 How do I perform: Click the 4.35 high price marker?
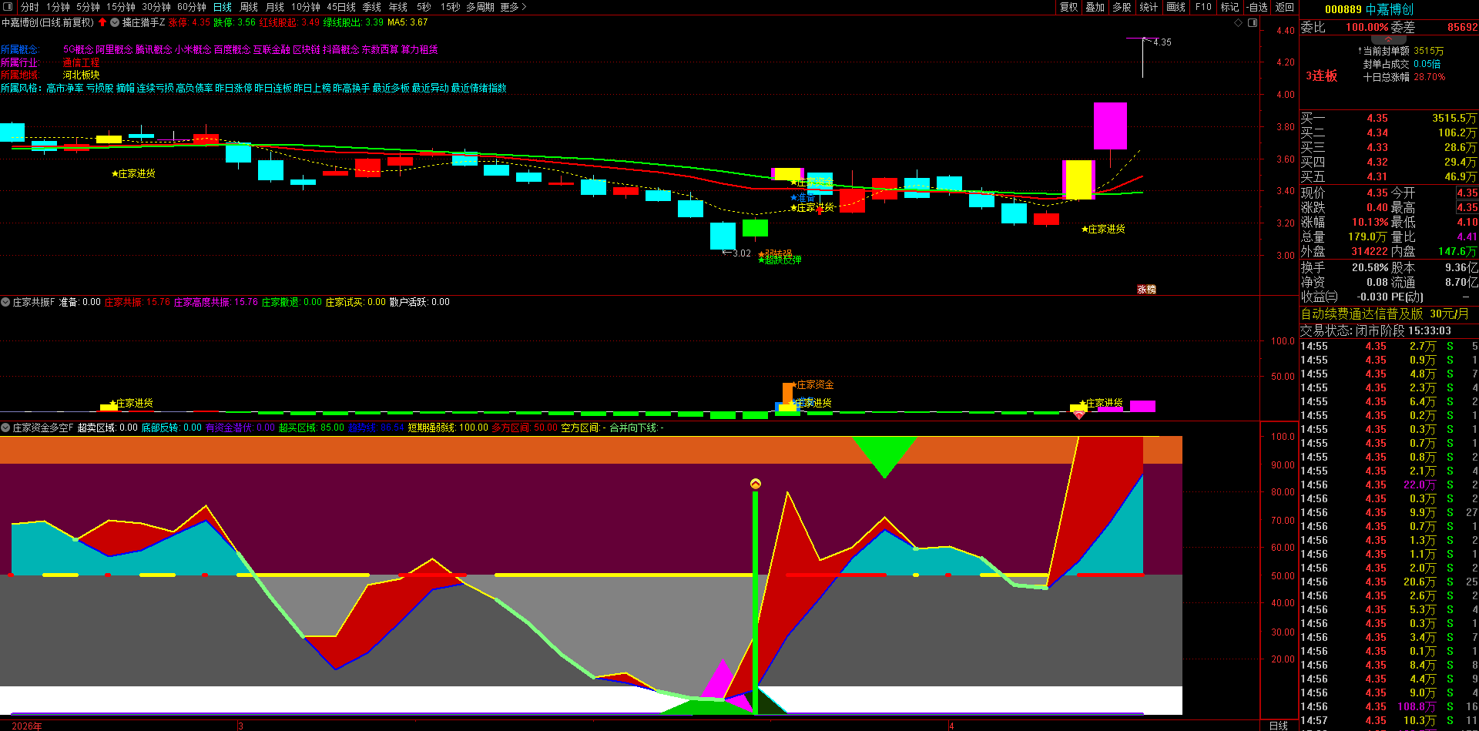coord(1162,42)
